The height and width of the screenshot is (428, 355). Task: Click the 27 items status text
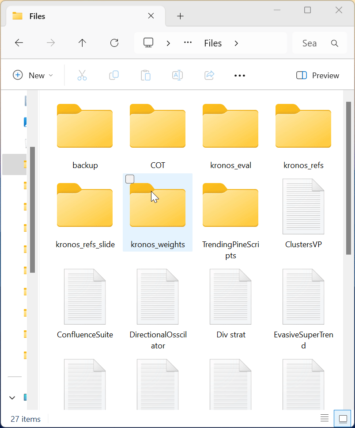point(26,419)
